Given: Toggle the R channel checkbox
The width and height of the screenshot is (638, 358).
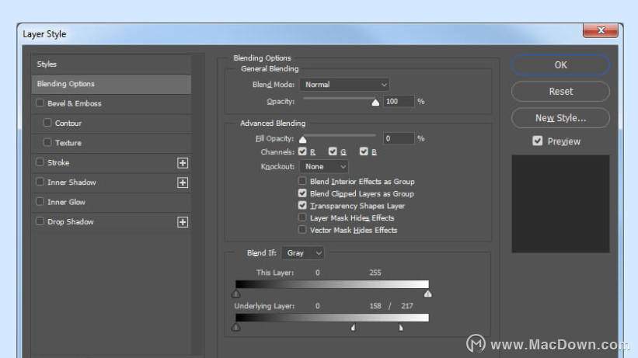Looking at the screenshot, I should tap(302, 151).
